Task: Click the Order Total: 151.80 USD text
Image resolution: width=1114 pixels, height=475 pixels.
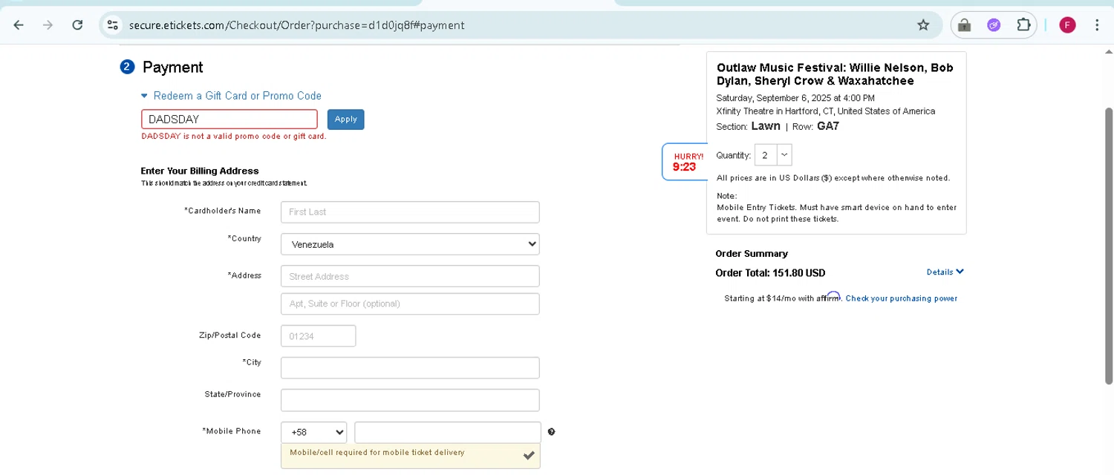Action: pos(770,273)
